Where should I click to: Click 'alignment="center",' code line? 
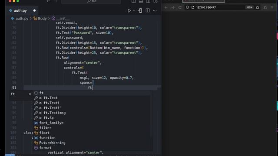click(x=83, y=63)
